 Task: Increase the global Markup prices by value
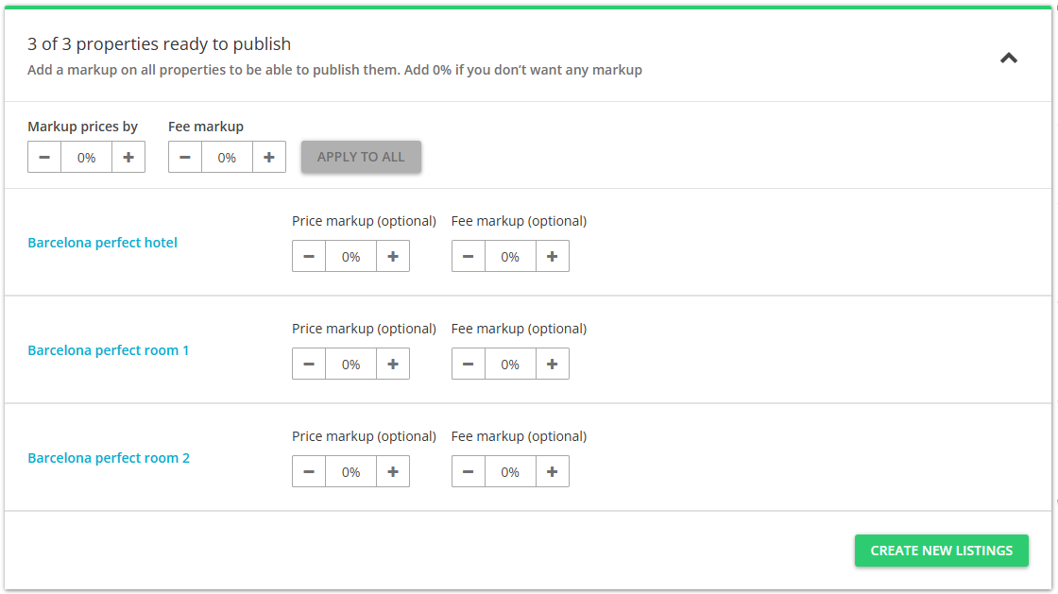[128, 158]
